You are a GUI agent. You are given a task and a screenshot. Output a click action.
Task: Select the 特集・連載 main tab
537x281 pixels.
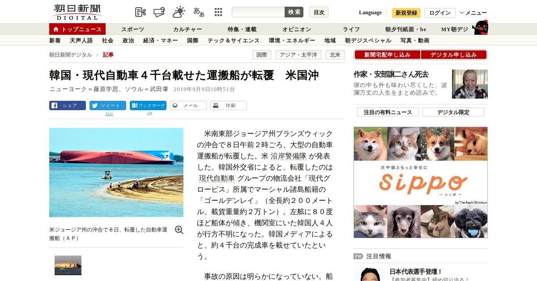pos(242,29)
